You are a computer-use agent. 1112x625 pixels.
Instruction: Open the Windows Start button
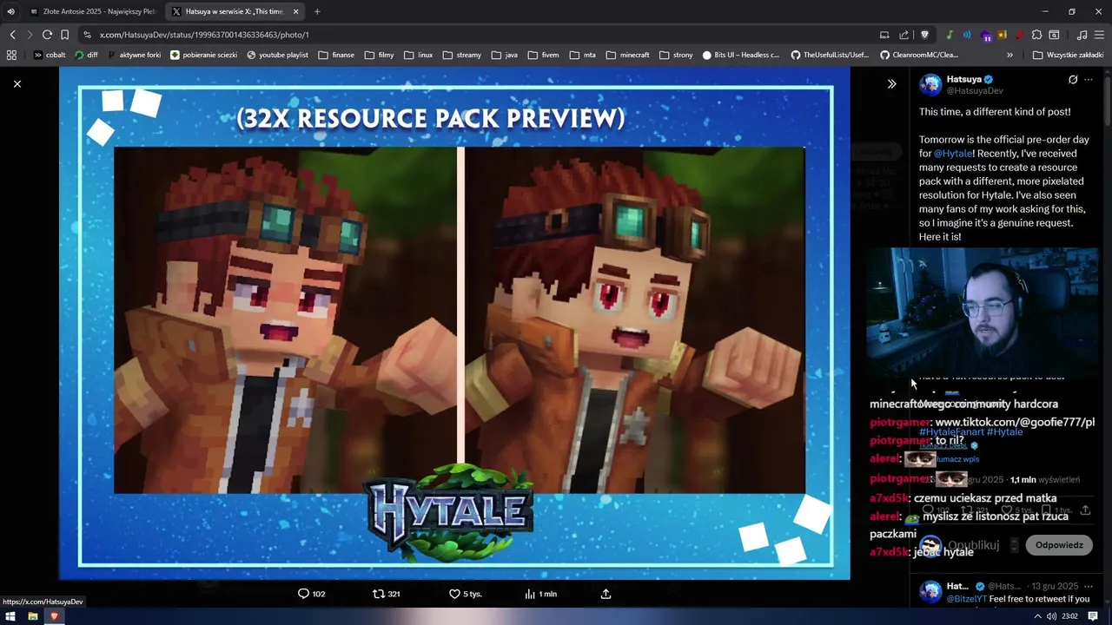pos(11,616)
